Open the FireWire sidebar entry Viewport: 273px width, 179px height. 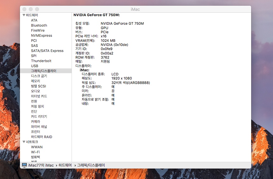pyautogui.click(x=38, y=30)
